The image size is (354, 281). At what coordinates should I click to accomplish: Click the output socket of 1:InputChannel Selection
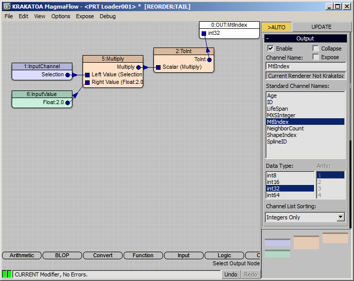(x=67, y=75)
